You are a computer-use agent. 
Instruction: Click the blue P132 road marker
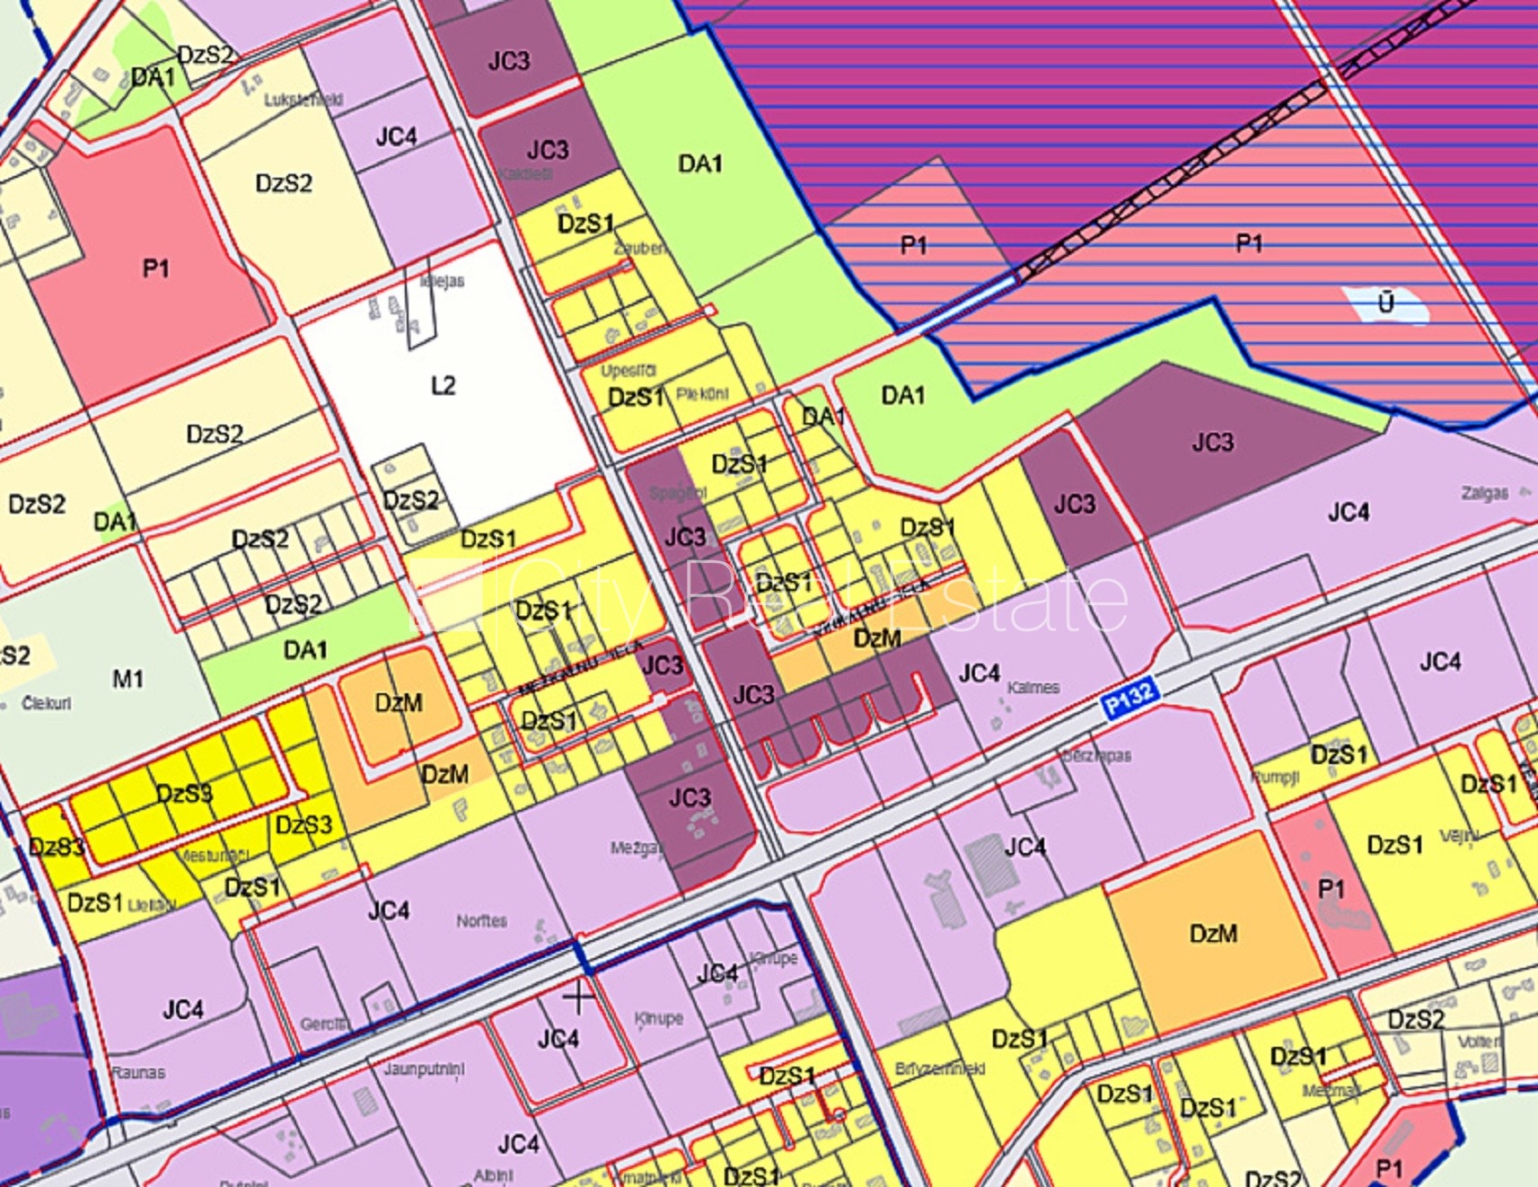1129,698
